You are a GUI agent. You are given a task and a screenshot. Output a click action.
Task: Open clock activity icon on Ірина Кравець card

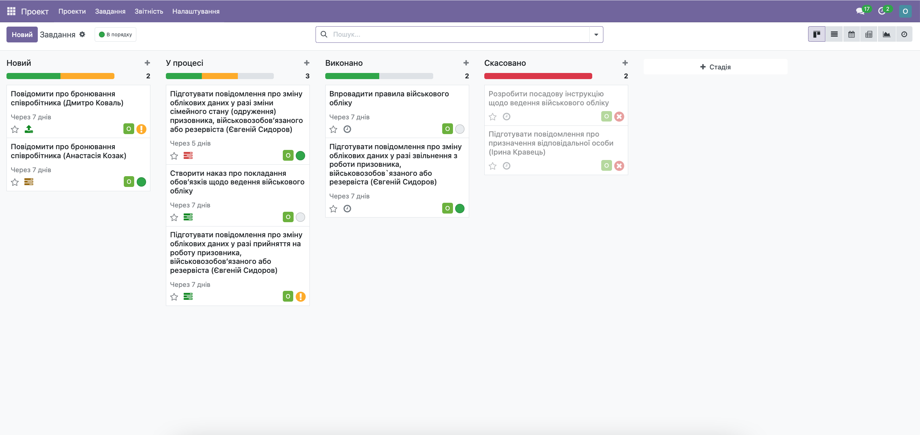click(x=507, y=166)
